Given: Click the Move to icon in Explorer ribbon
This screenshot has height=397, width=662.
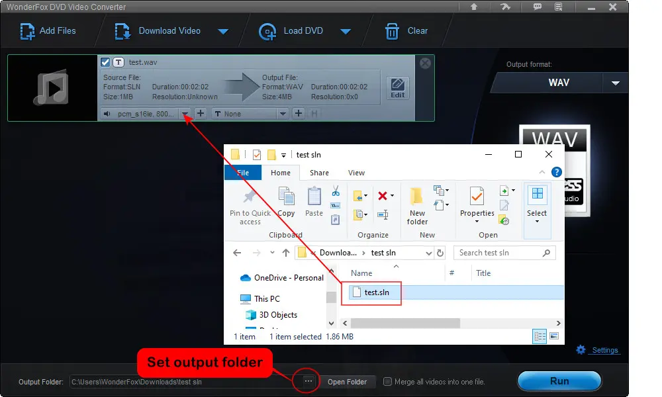Looking at the screenshot, I should [357, 196].
